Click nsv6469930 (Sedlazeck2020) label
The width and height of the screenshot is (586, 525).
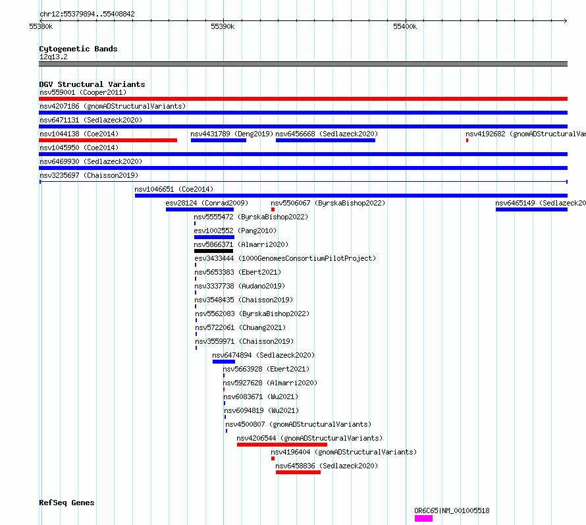coord(91,161)
